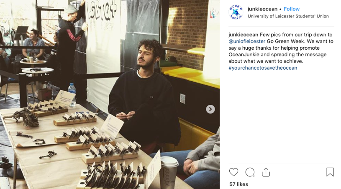Open the Ocean Junkie profile avatar

point(236,13)
